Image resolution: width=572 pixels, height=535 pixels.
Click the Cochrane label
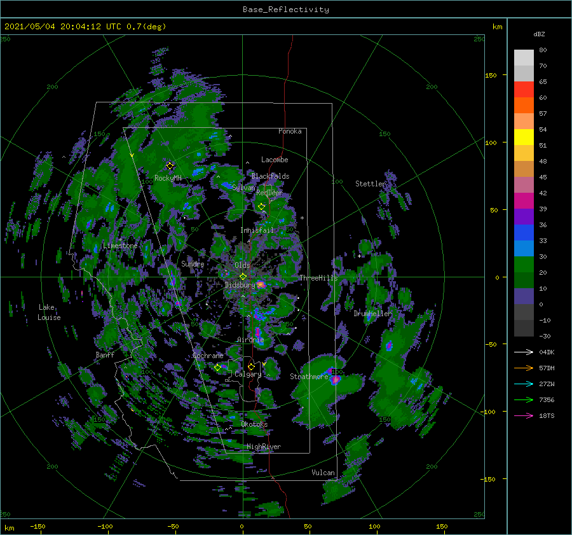point(208,356)
